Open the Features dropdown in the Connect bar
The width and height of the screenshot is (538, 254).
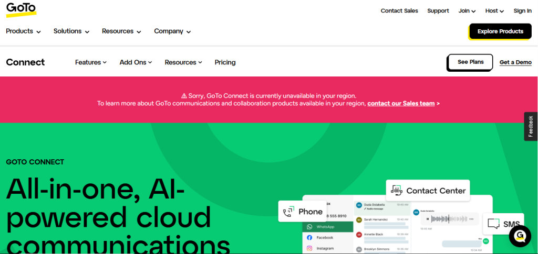pos(90,62)
